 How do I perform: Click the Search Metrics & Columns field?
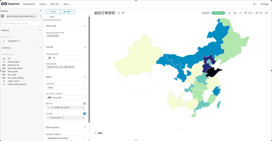pos(21,23)
